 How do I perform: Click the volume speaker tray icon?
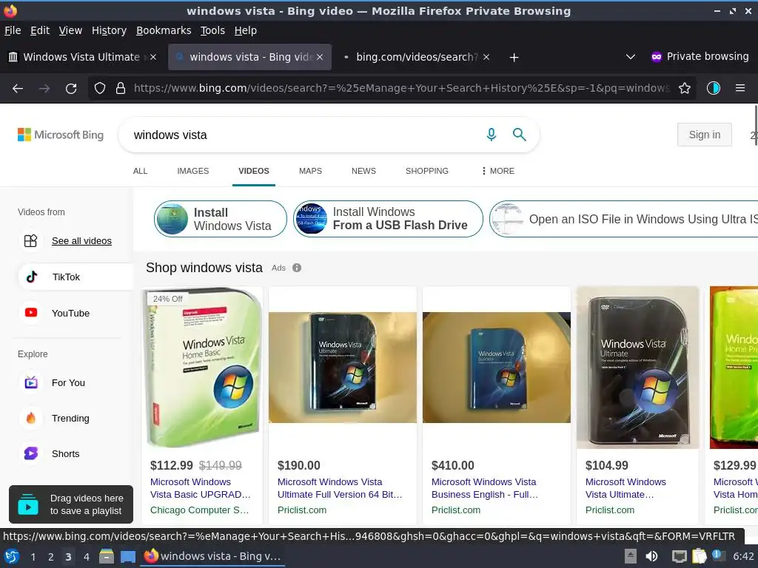(651, 556)
